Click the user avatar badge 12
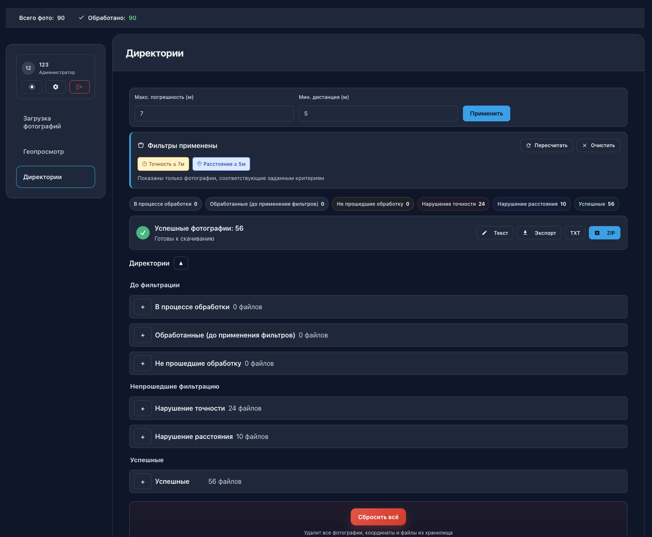The height and width of the screenshot is (537, 652). (28, 68)
